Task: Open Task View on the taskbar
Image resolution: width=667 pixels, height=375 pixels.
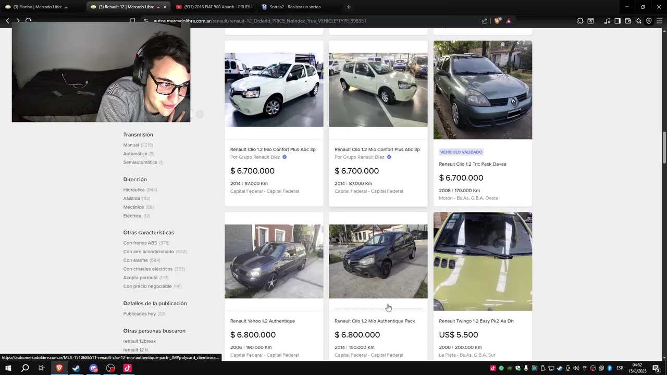Action: pyautogui.click(x=42, y=368)
